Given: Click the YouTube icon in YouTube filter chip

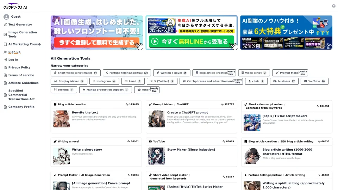Looking at the screenshot, I should (x=306, y=81).
